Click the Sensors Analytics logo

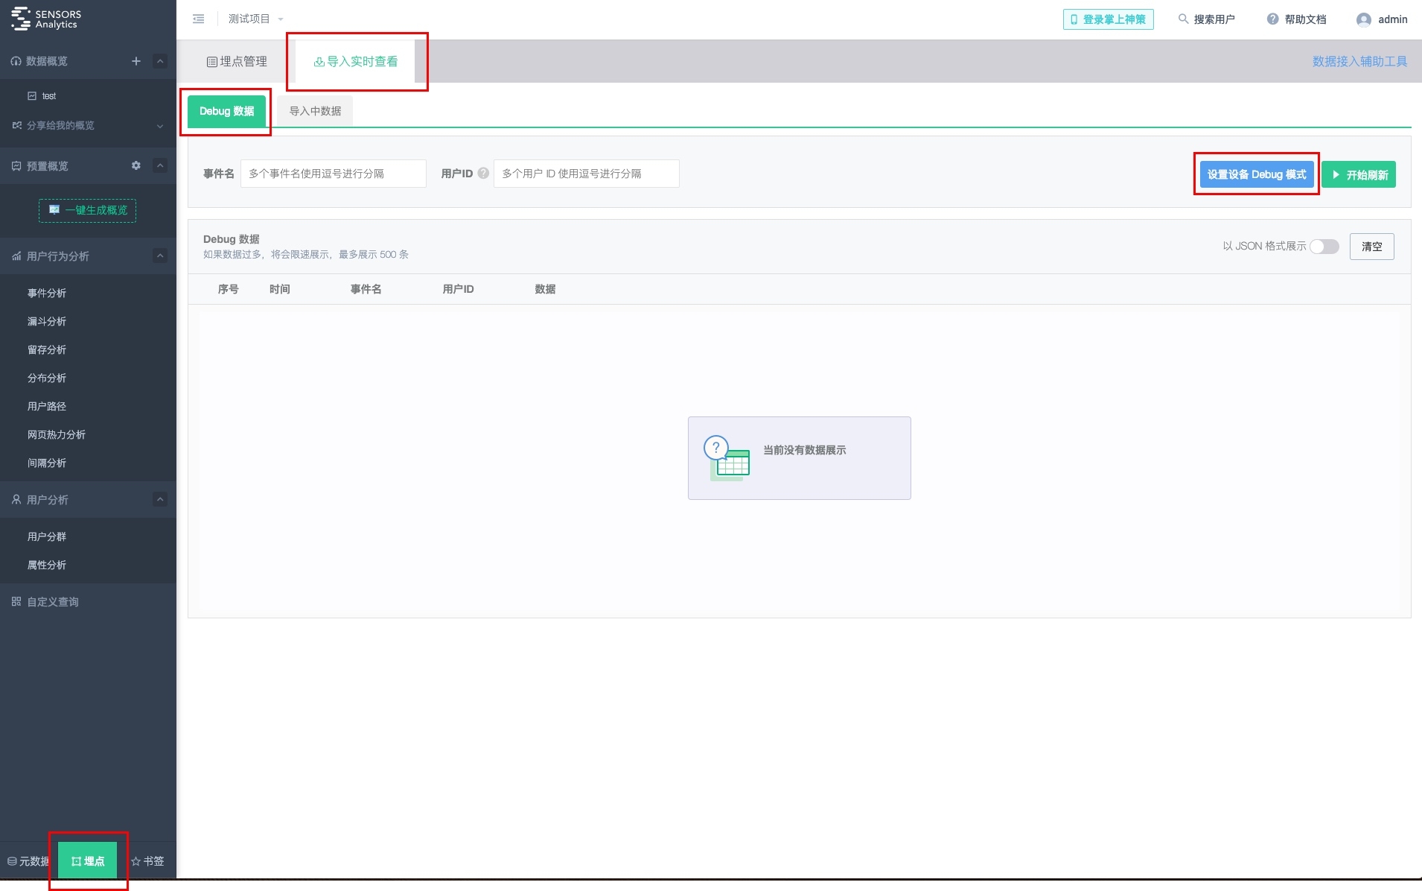pos(46,19)
